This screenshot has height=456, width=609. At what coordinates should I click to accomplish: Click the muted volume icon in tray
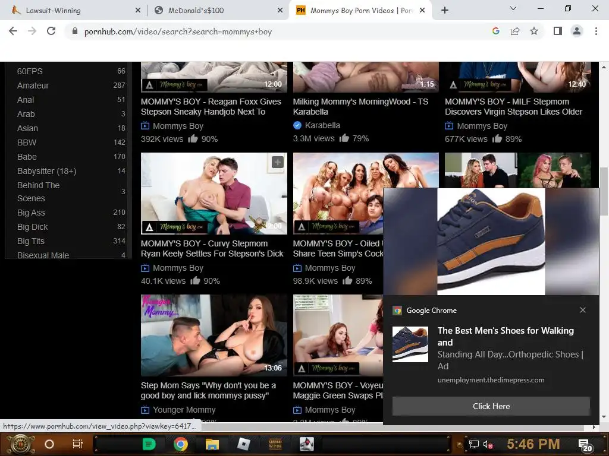[488, 444]
